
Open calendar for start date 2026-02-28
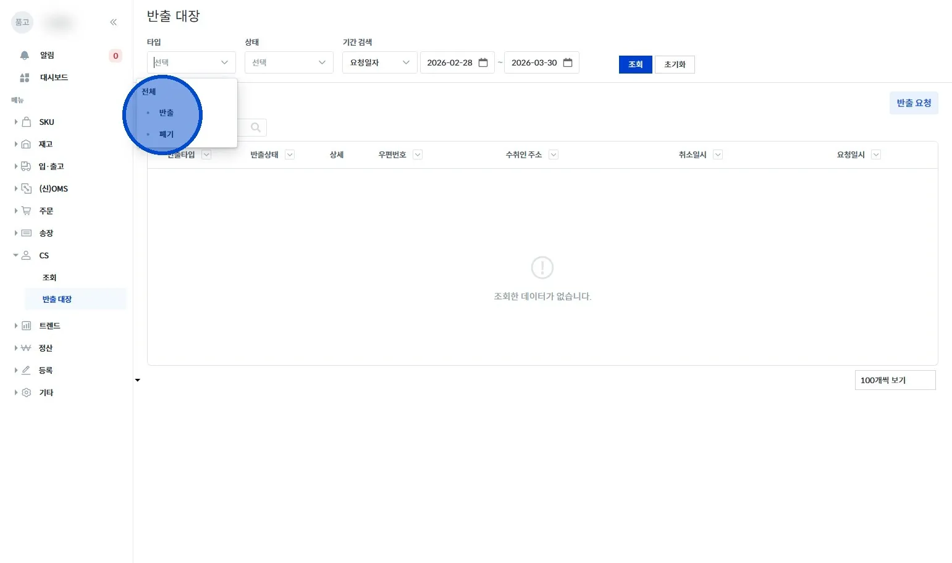[483, 62]
